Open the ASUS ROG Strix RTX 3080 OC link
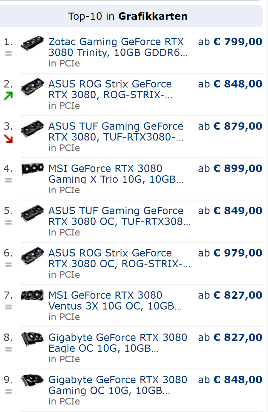This screenshot has height=412, width=268. coord(120,258)
